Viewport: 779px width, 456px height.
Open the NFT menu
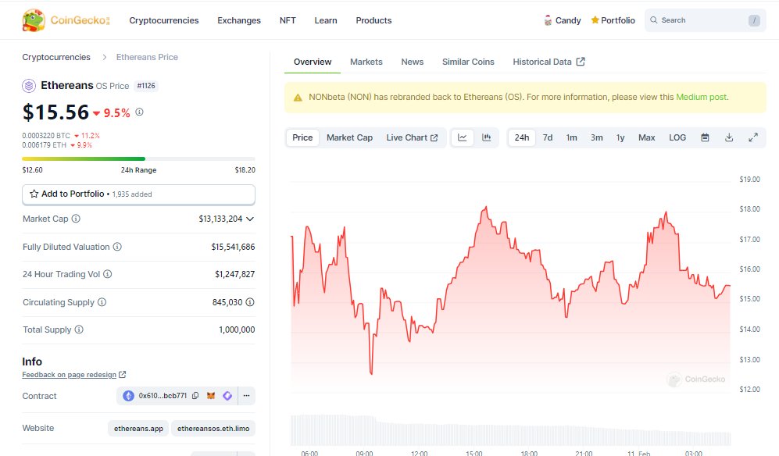(x=288, y=20)
